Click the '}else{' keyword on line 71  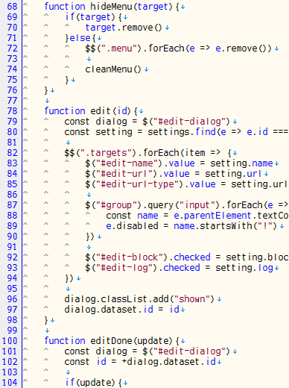coord(80,38)
